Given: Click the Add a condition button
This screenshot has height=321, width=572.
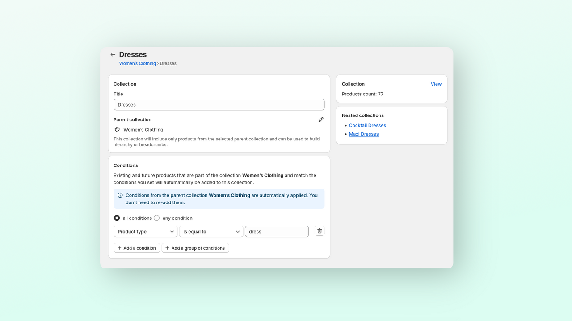Looking at the screenshot, I should click(x=137, y=248).
